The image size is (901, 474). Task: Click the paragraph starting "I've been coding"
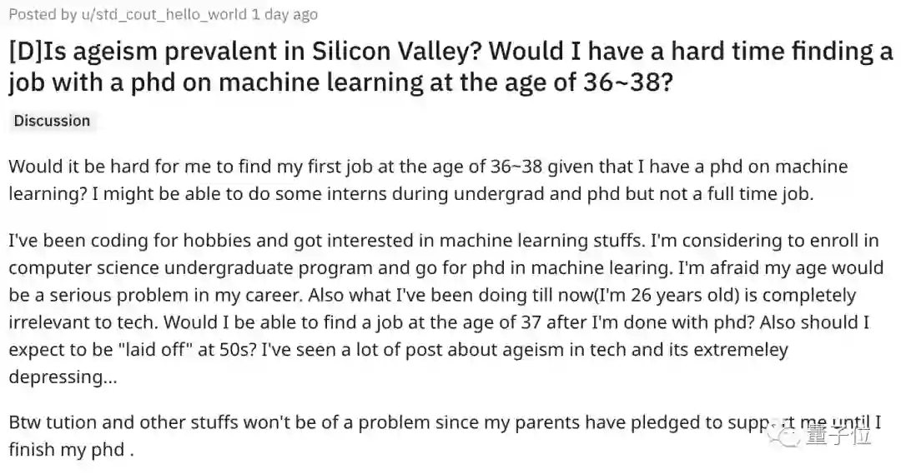tap(442, 310)
